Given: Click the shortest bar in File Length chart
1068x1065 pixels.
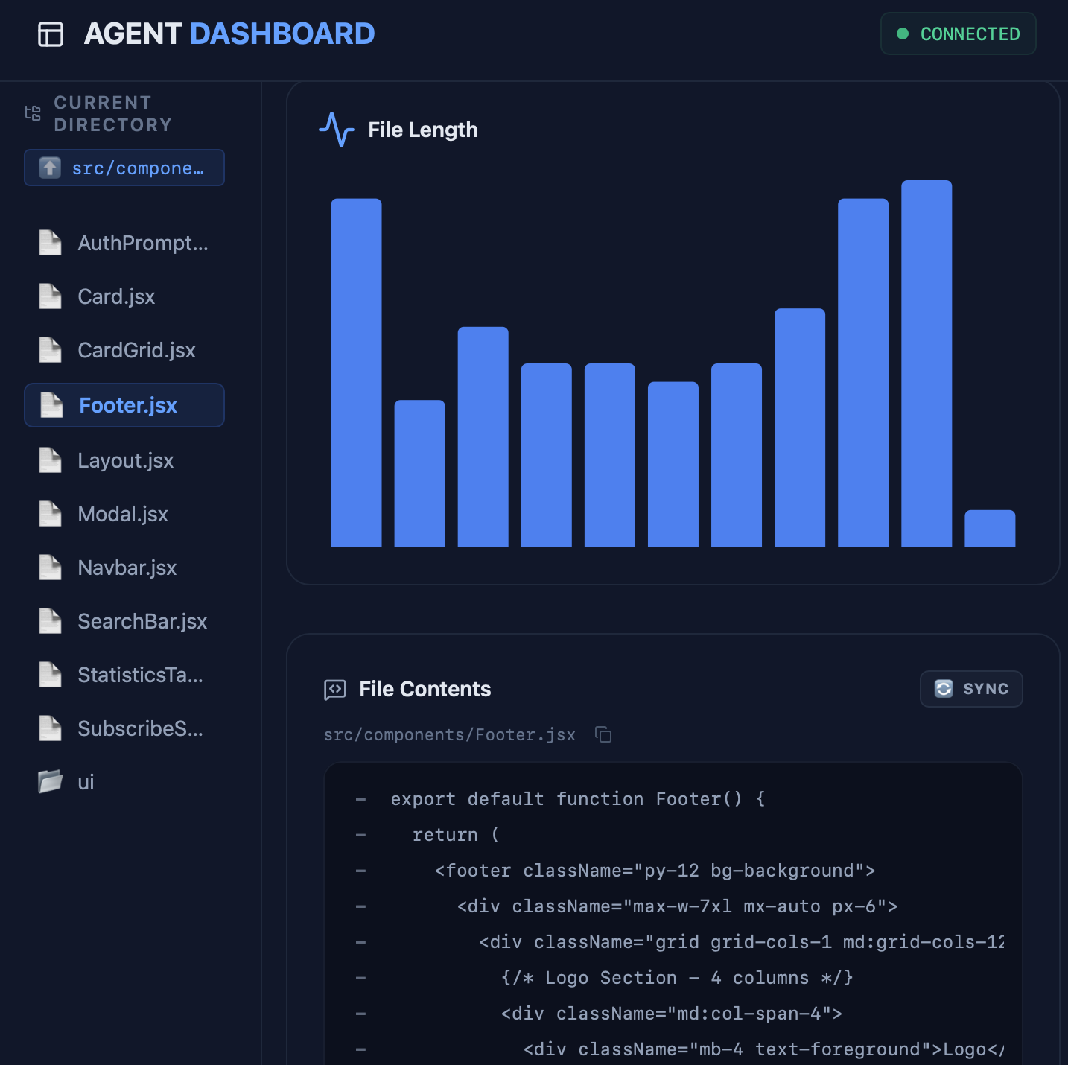Looking at the screenshot, I should pos(990,528).
